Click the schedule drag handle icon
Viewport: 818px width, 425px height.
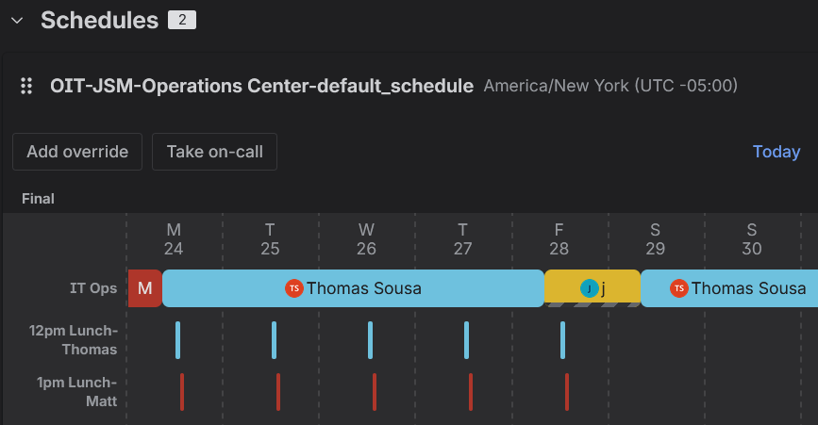[27, 86]
